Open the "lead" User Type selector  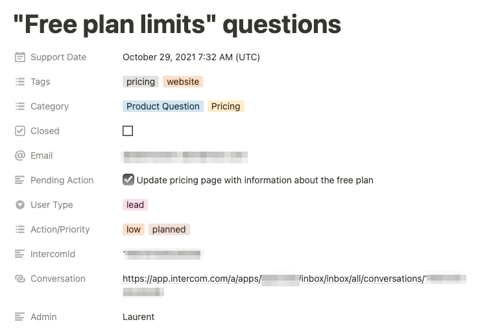(x=135, y=205)
